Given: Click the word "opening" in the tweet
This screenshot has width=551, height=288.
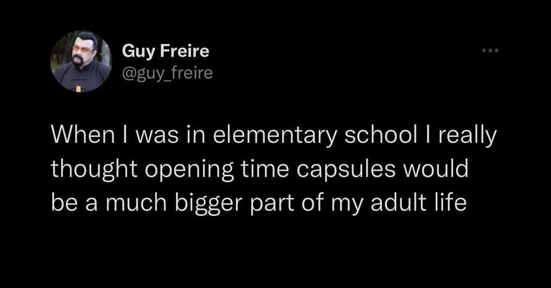Looking at the screenshot, I should pyautogui.click(x=177, y=171).
